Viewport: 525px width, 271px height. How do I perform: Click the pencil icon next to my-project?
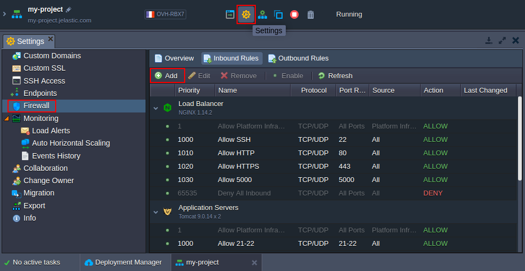(x=69, y=10)
